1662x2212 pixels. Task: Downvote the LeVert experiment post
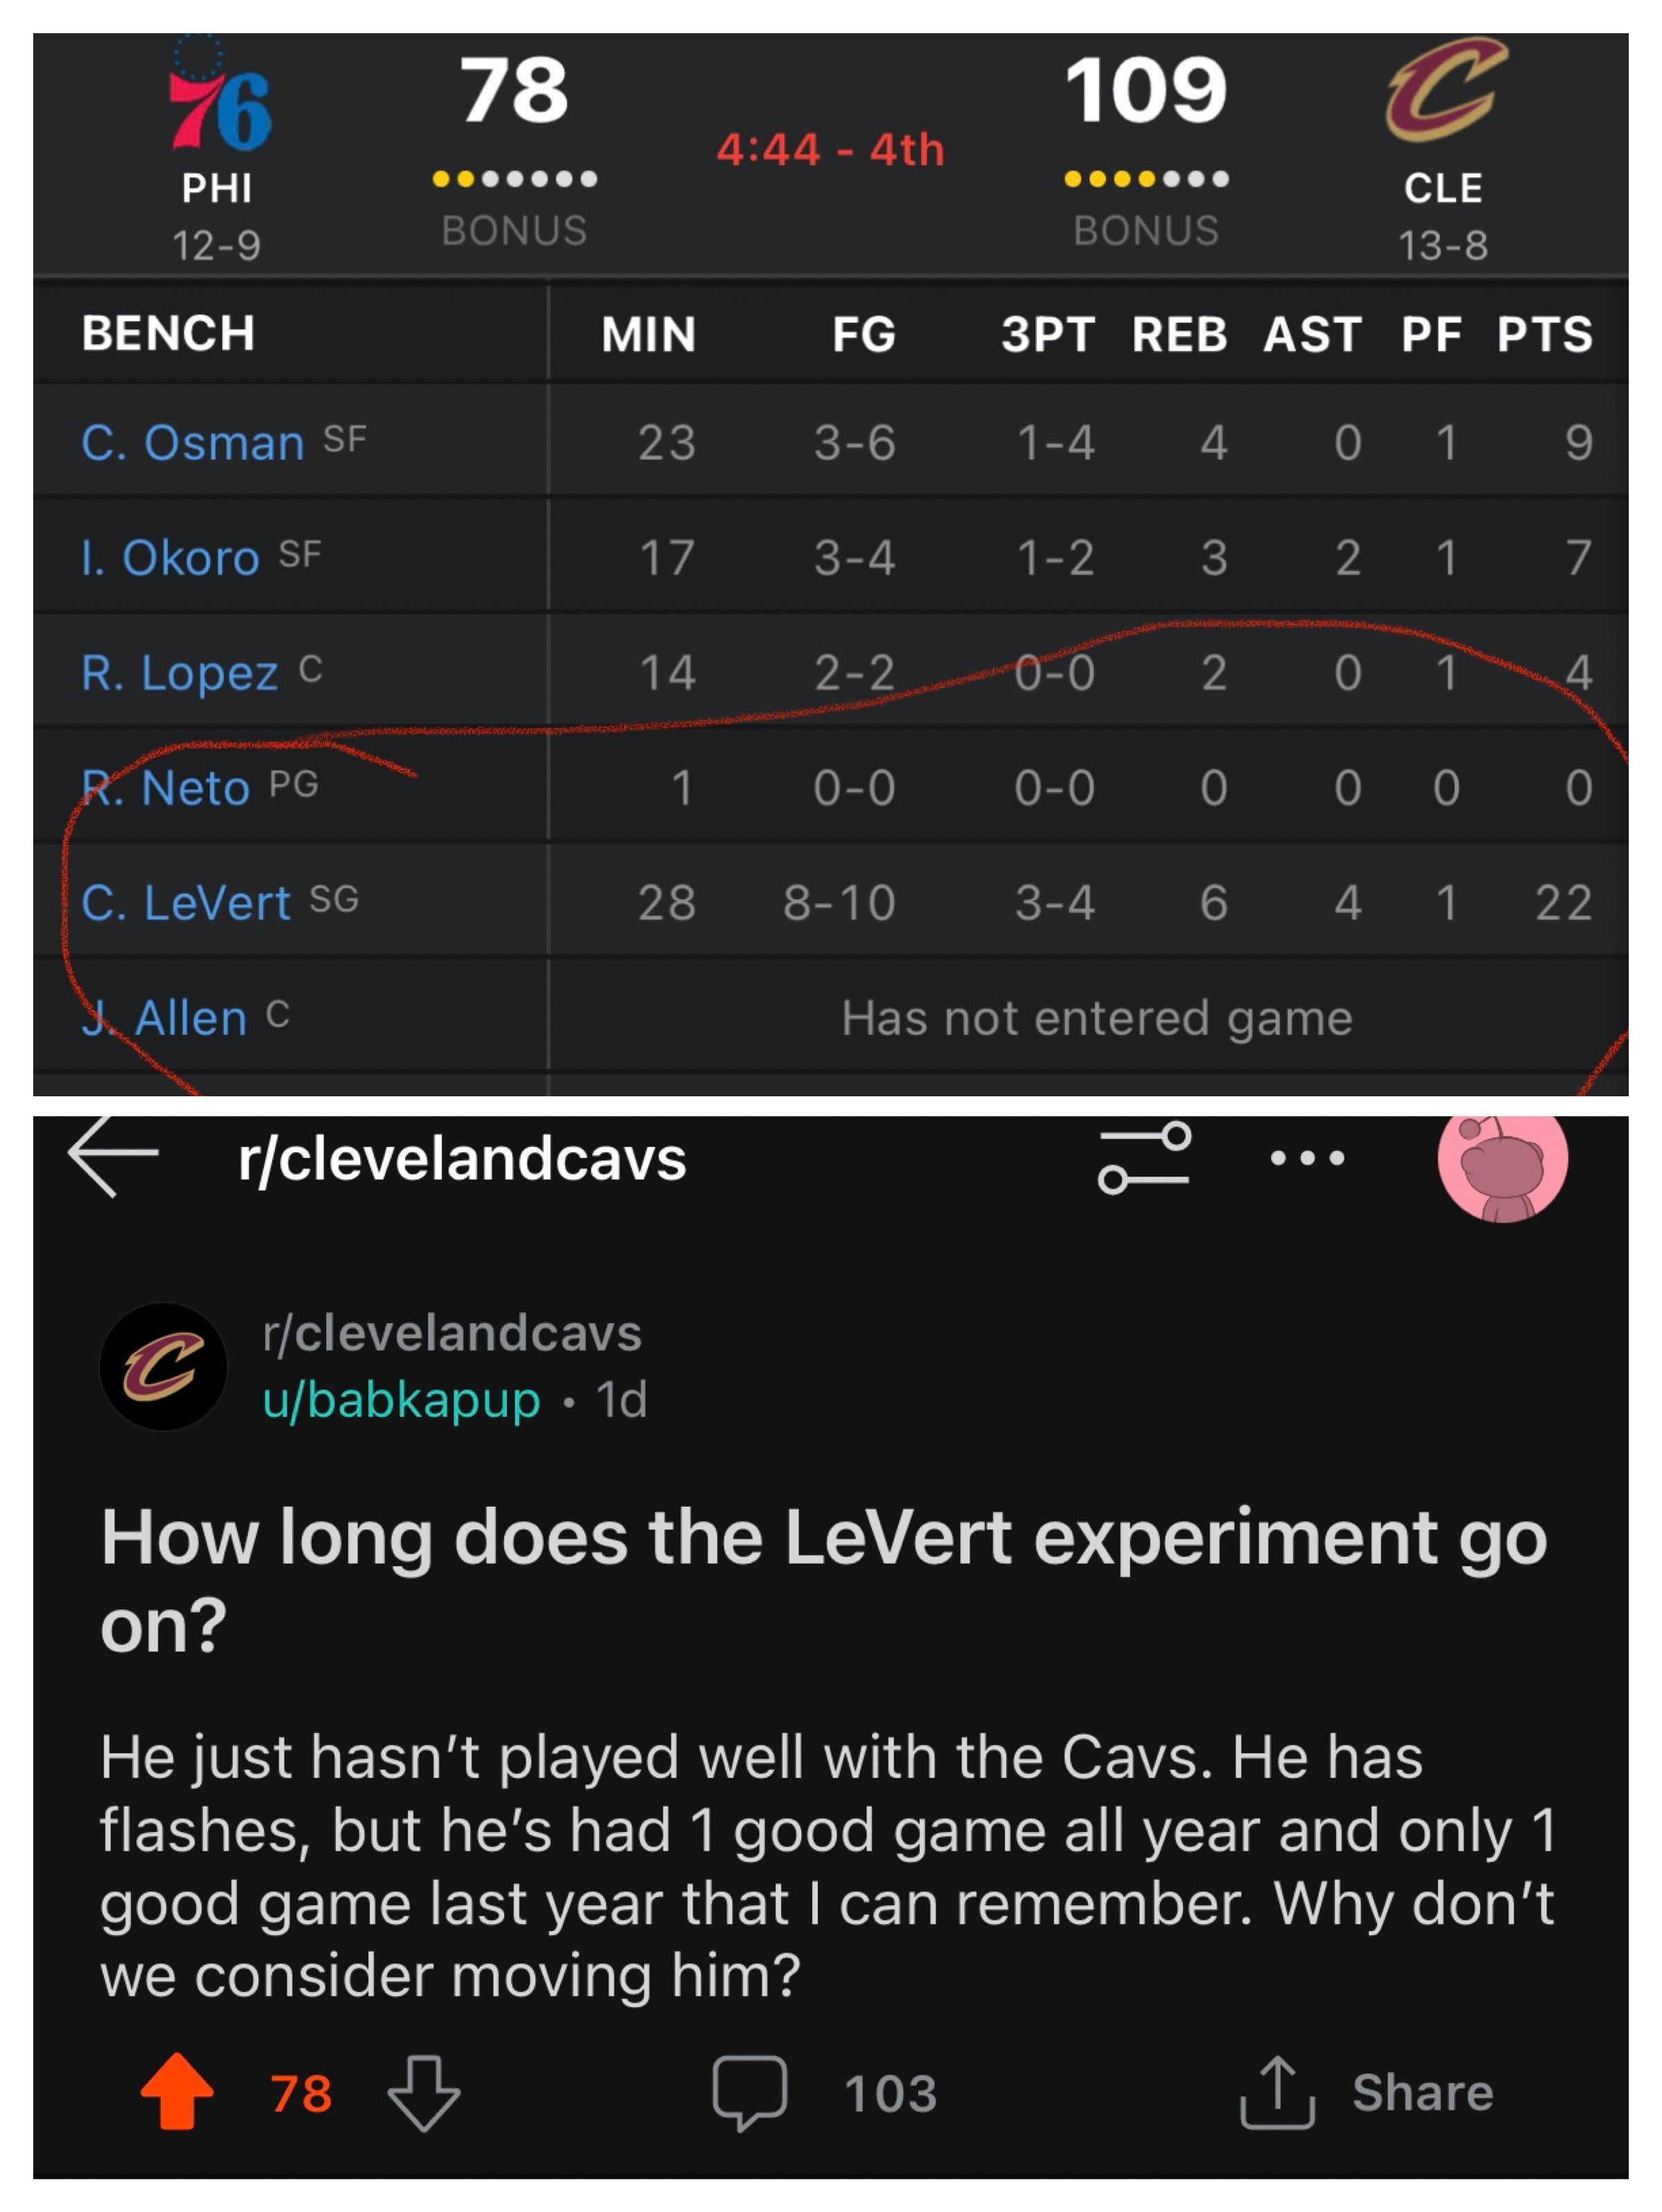[x=423, y=2092]
